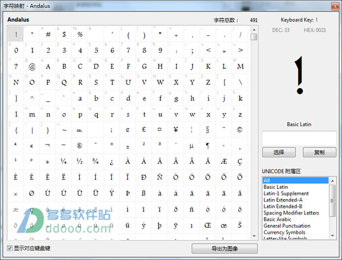Toggle the show keyboard key checkbox
Screen dimensions: 342x260
[x=10, y=248]
